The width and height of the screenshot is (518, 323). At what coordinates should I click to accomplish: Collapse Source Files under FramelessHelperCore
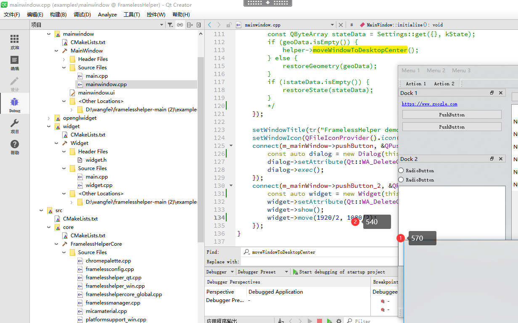[x=63, y=252]
